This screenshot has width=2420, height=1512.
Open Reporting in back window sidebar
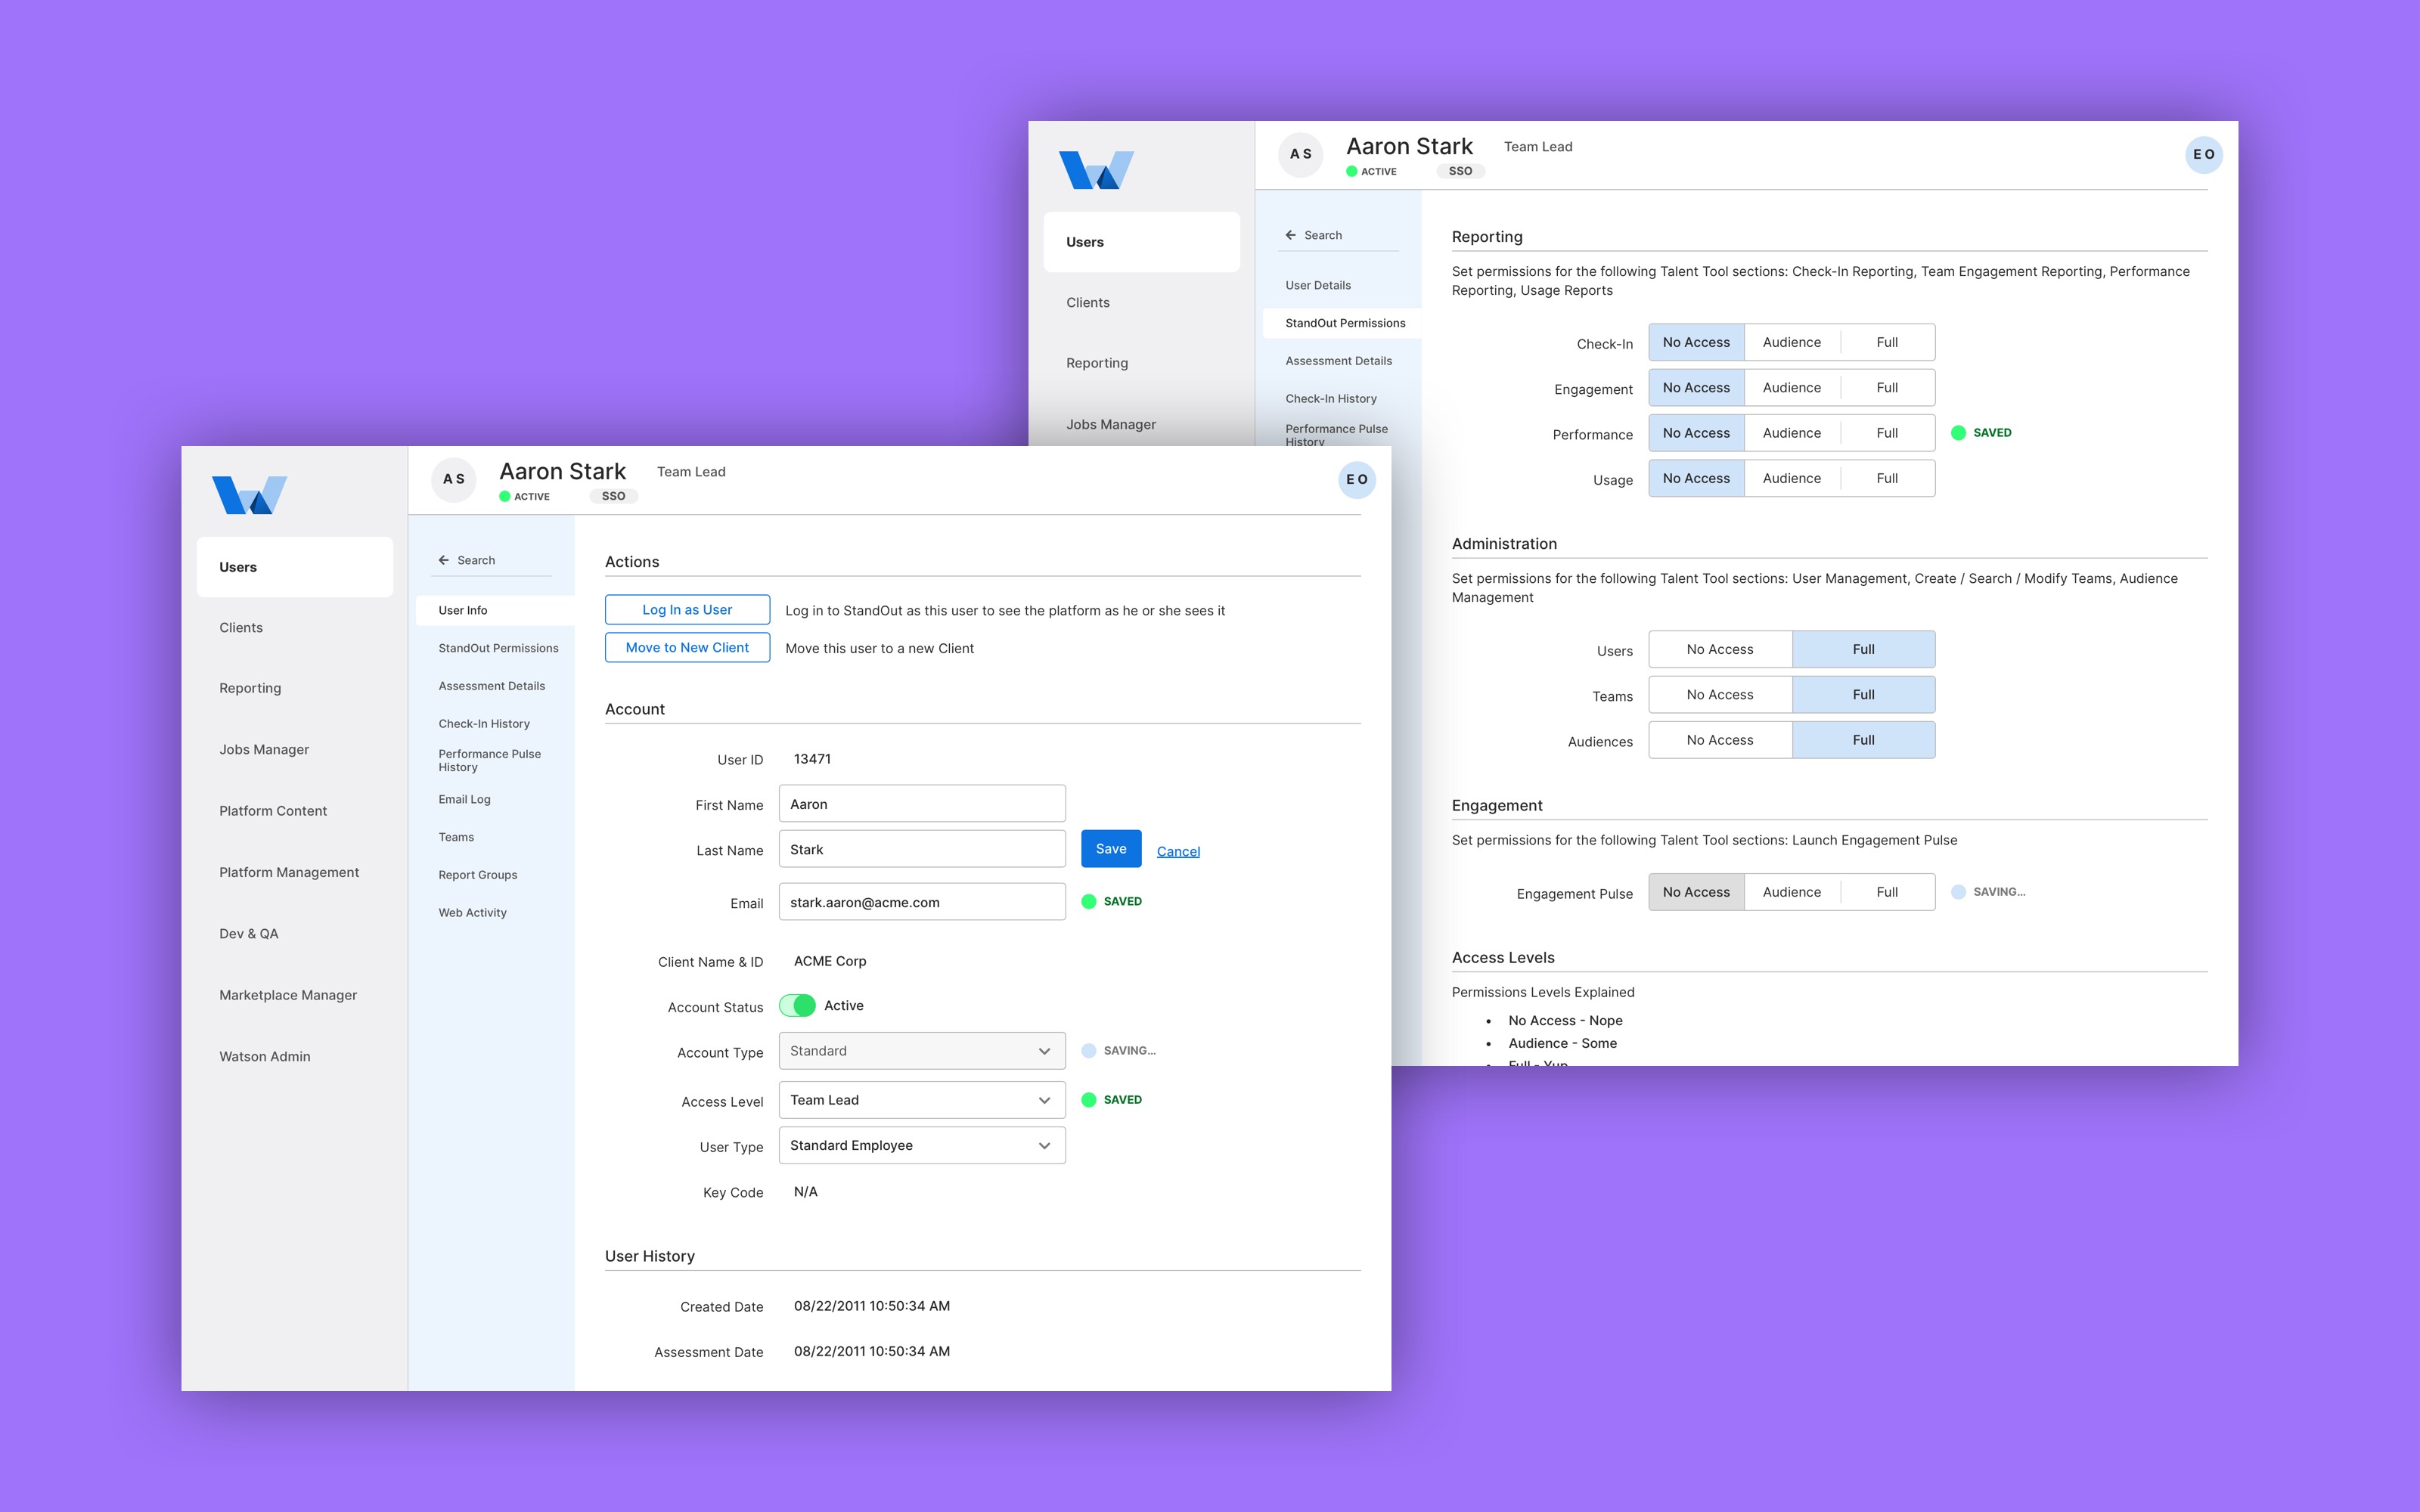[x=1097, y=363]
